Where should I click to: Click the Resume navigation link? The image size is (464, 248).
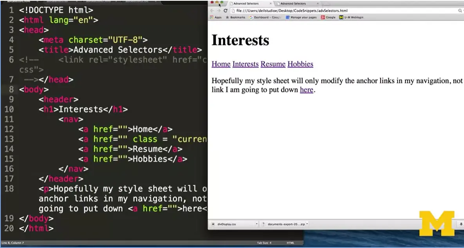[x=273, y=64]
